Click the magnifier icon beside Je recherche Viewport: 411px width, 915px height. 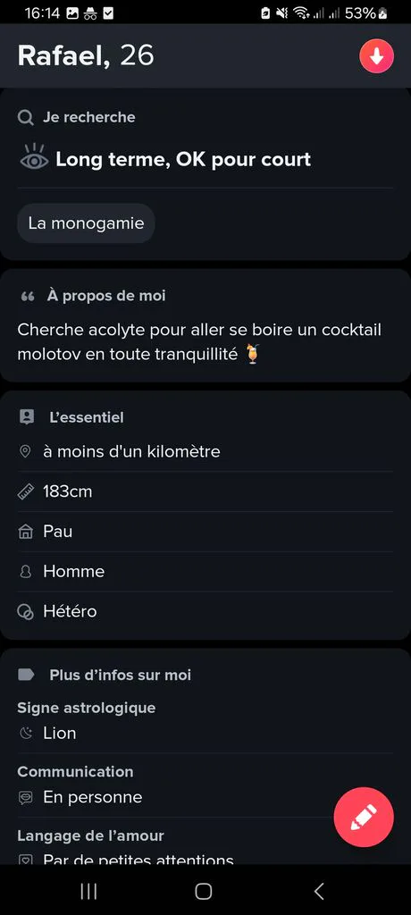(26, 117)
